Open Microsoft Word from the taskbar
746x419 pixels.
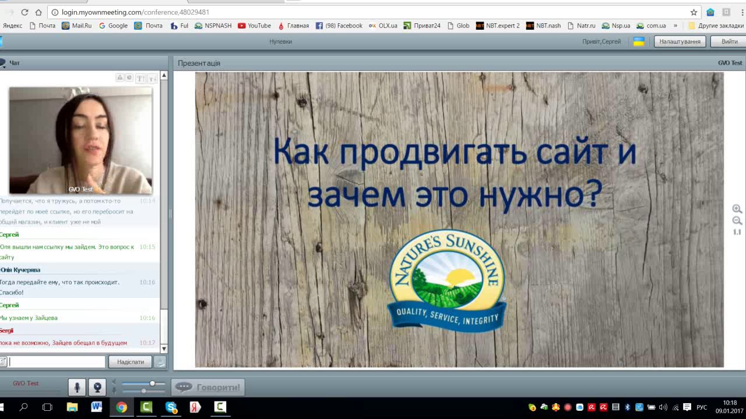[x=97, y=407]
